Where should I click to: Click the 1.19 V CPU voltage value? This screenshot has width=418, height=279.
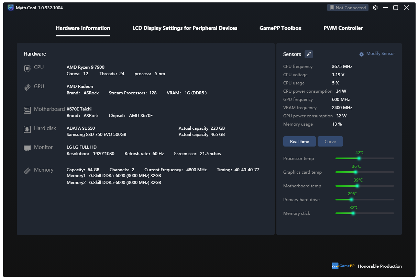coord(338,75)
